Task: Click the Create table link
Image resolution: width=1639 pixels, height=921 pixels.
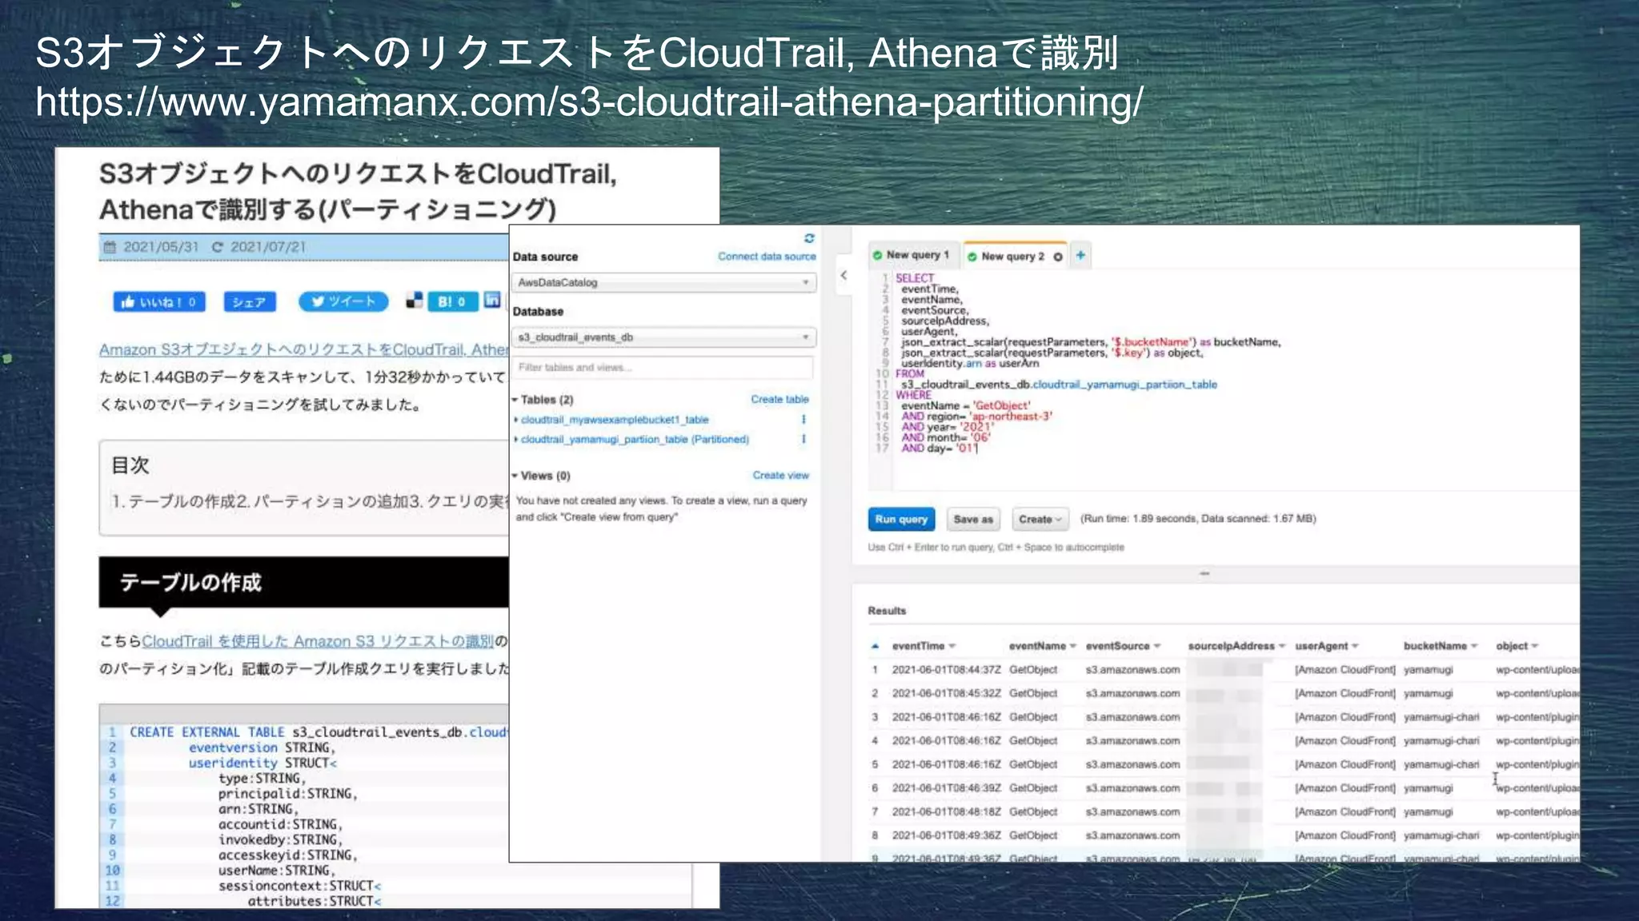Action: (x=779, y=399)
